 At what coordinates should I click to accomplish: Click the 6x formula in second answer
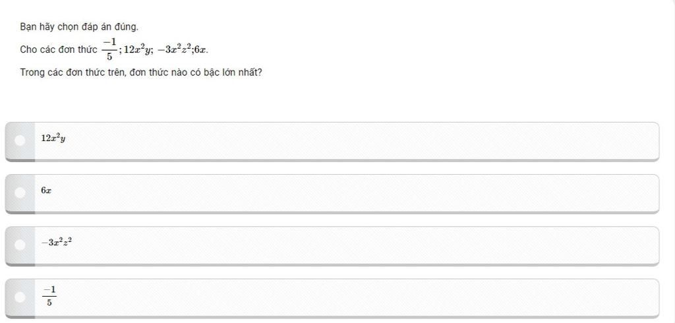pos(45,191)
